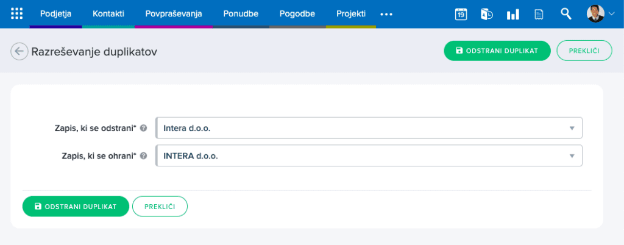
Task: Click the user avatar picture
Action: pyautogui.click(x=595, y=13)
